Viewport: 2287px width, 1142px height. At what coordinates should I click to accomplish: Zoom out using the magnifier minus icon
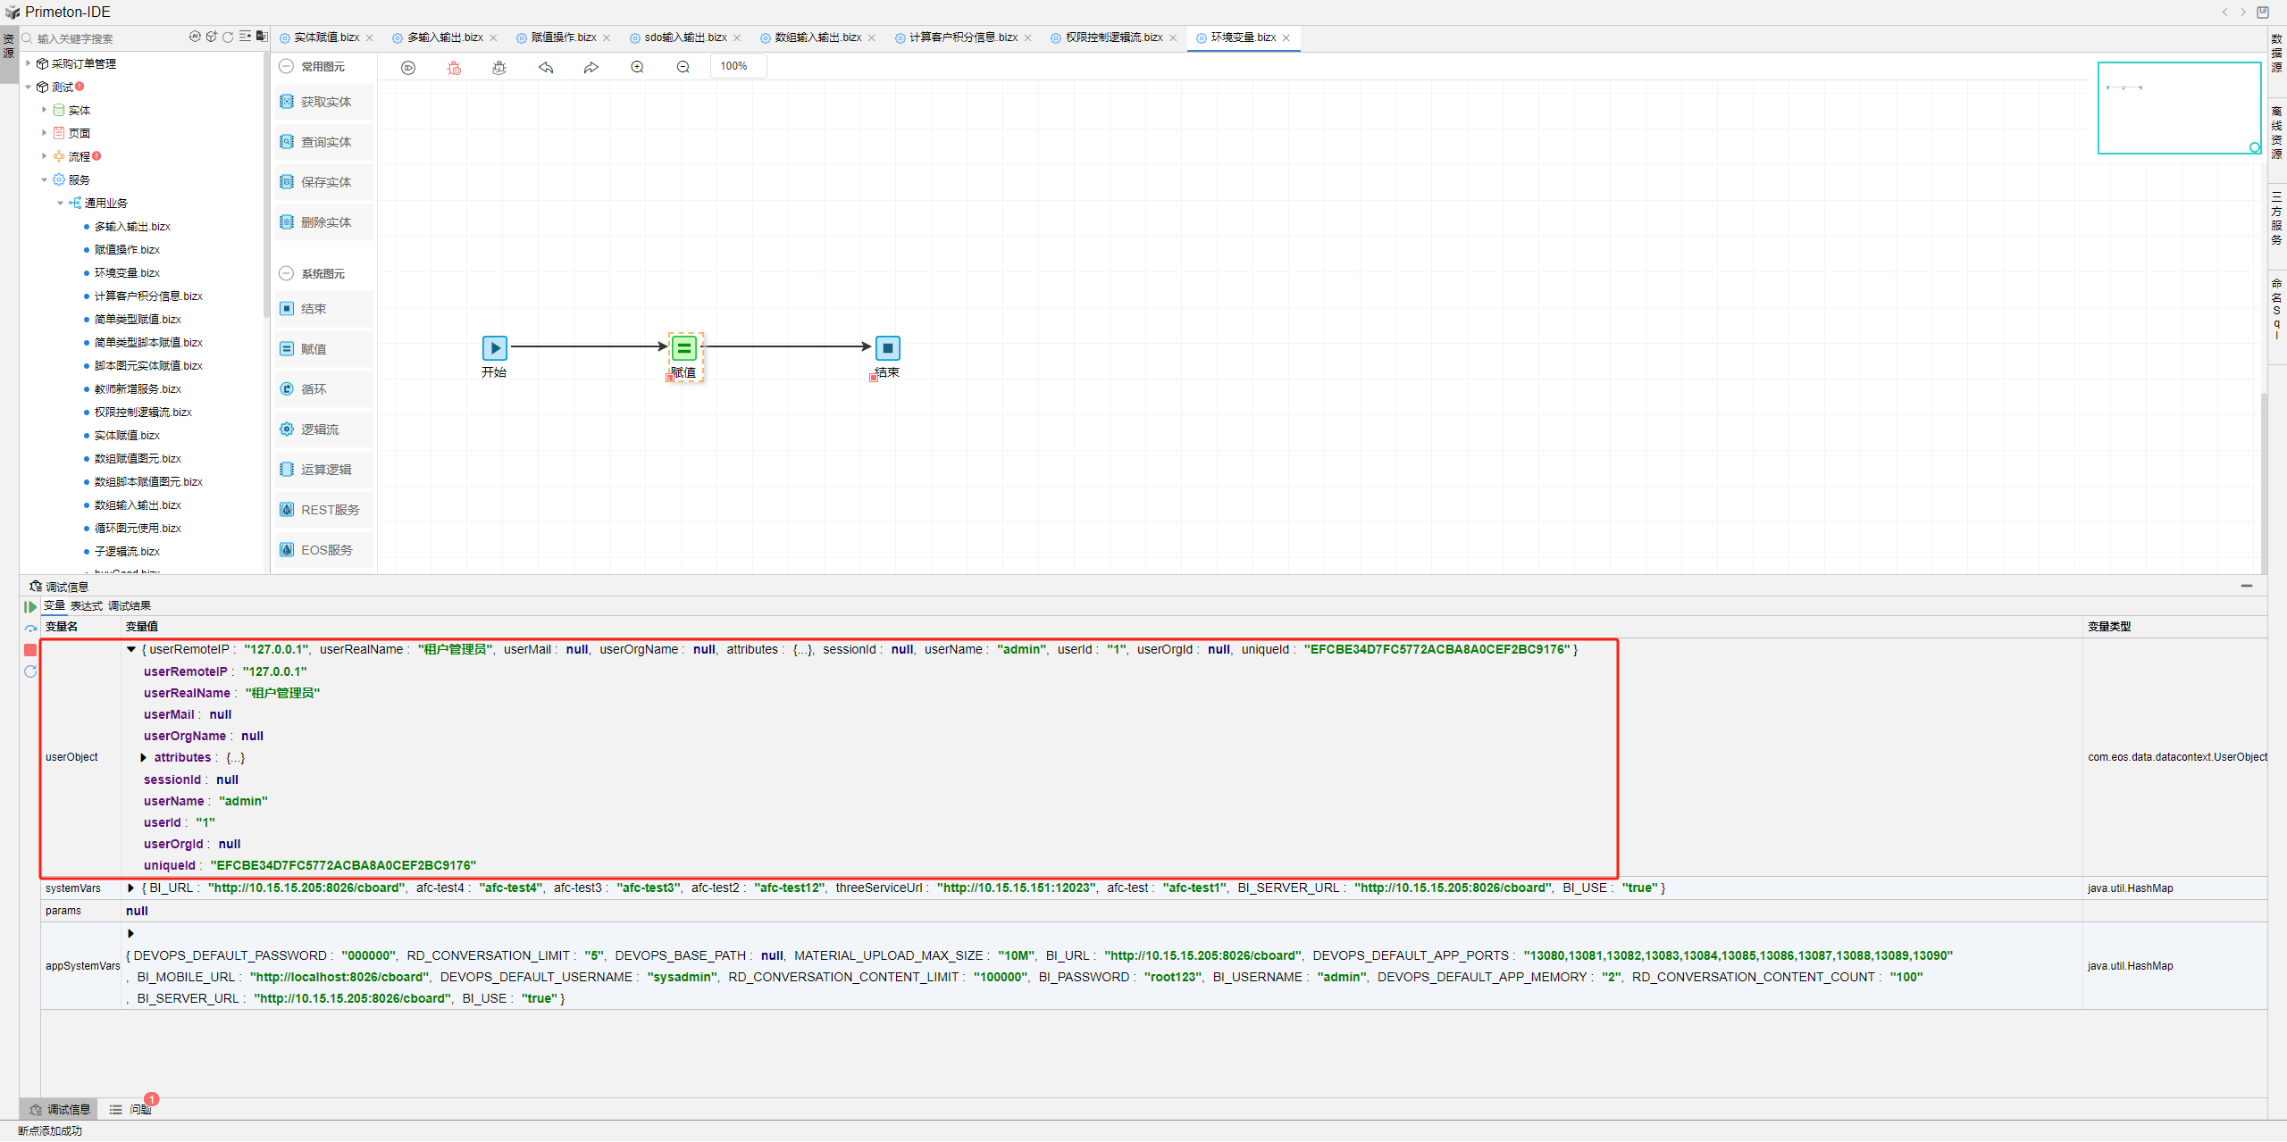coord(683,68)
